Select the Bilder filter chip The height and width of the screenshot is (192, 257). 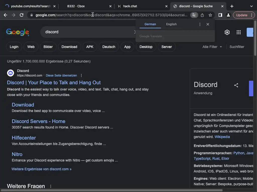point(48,47)
